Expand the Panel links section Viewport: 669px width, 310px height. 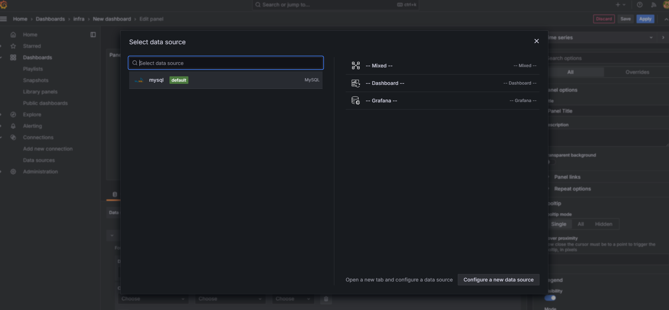click(x=567, y=177)
